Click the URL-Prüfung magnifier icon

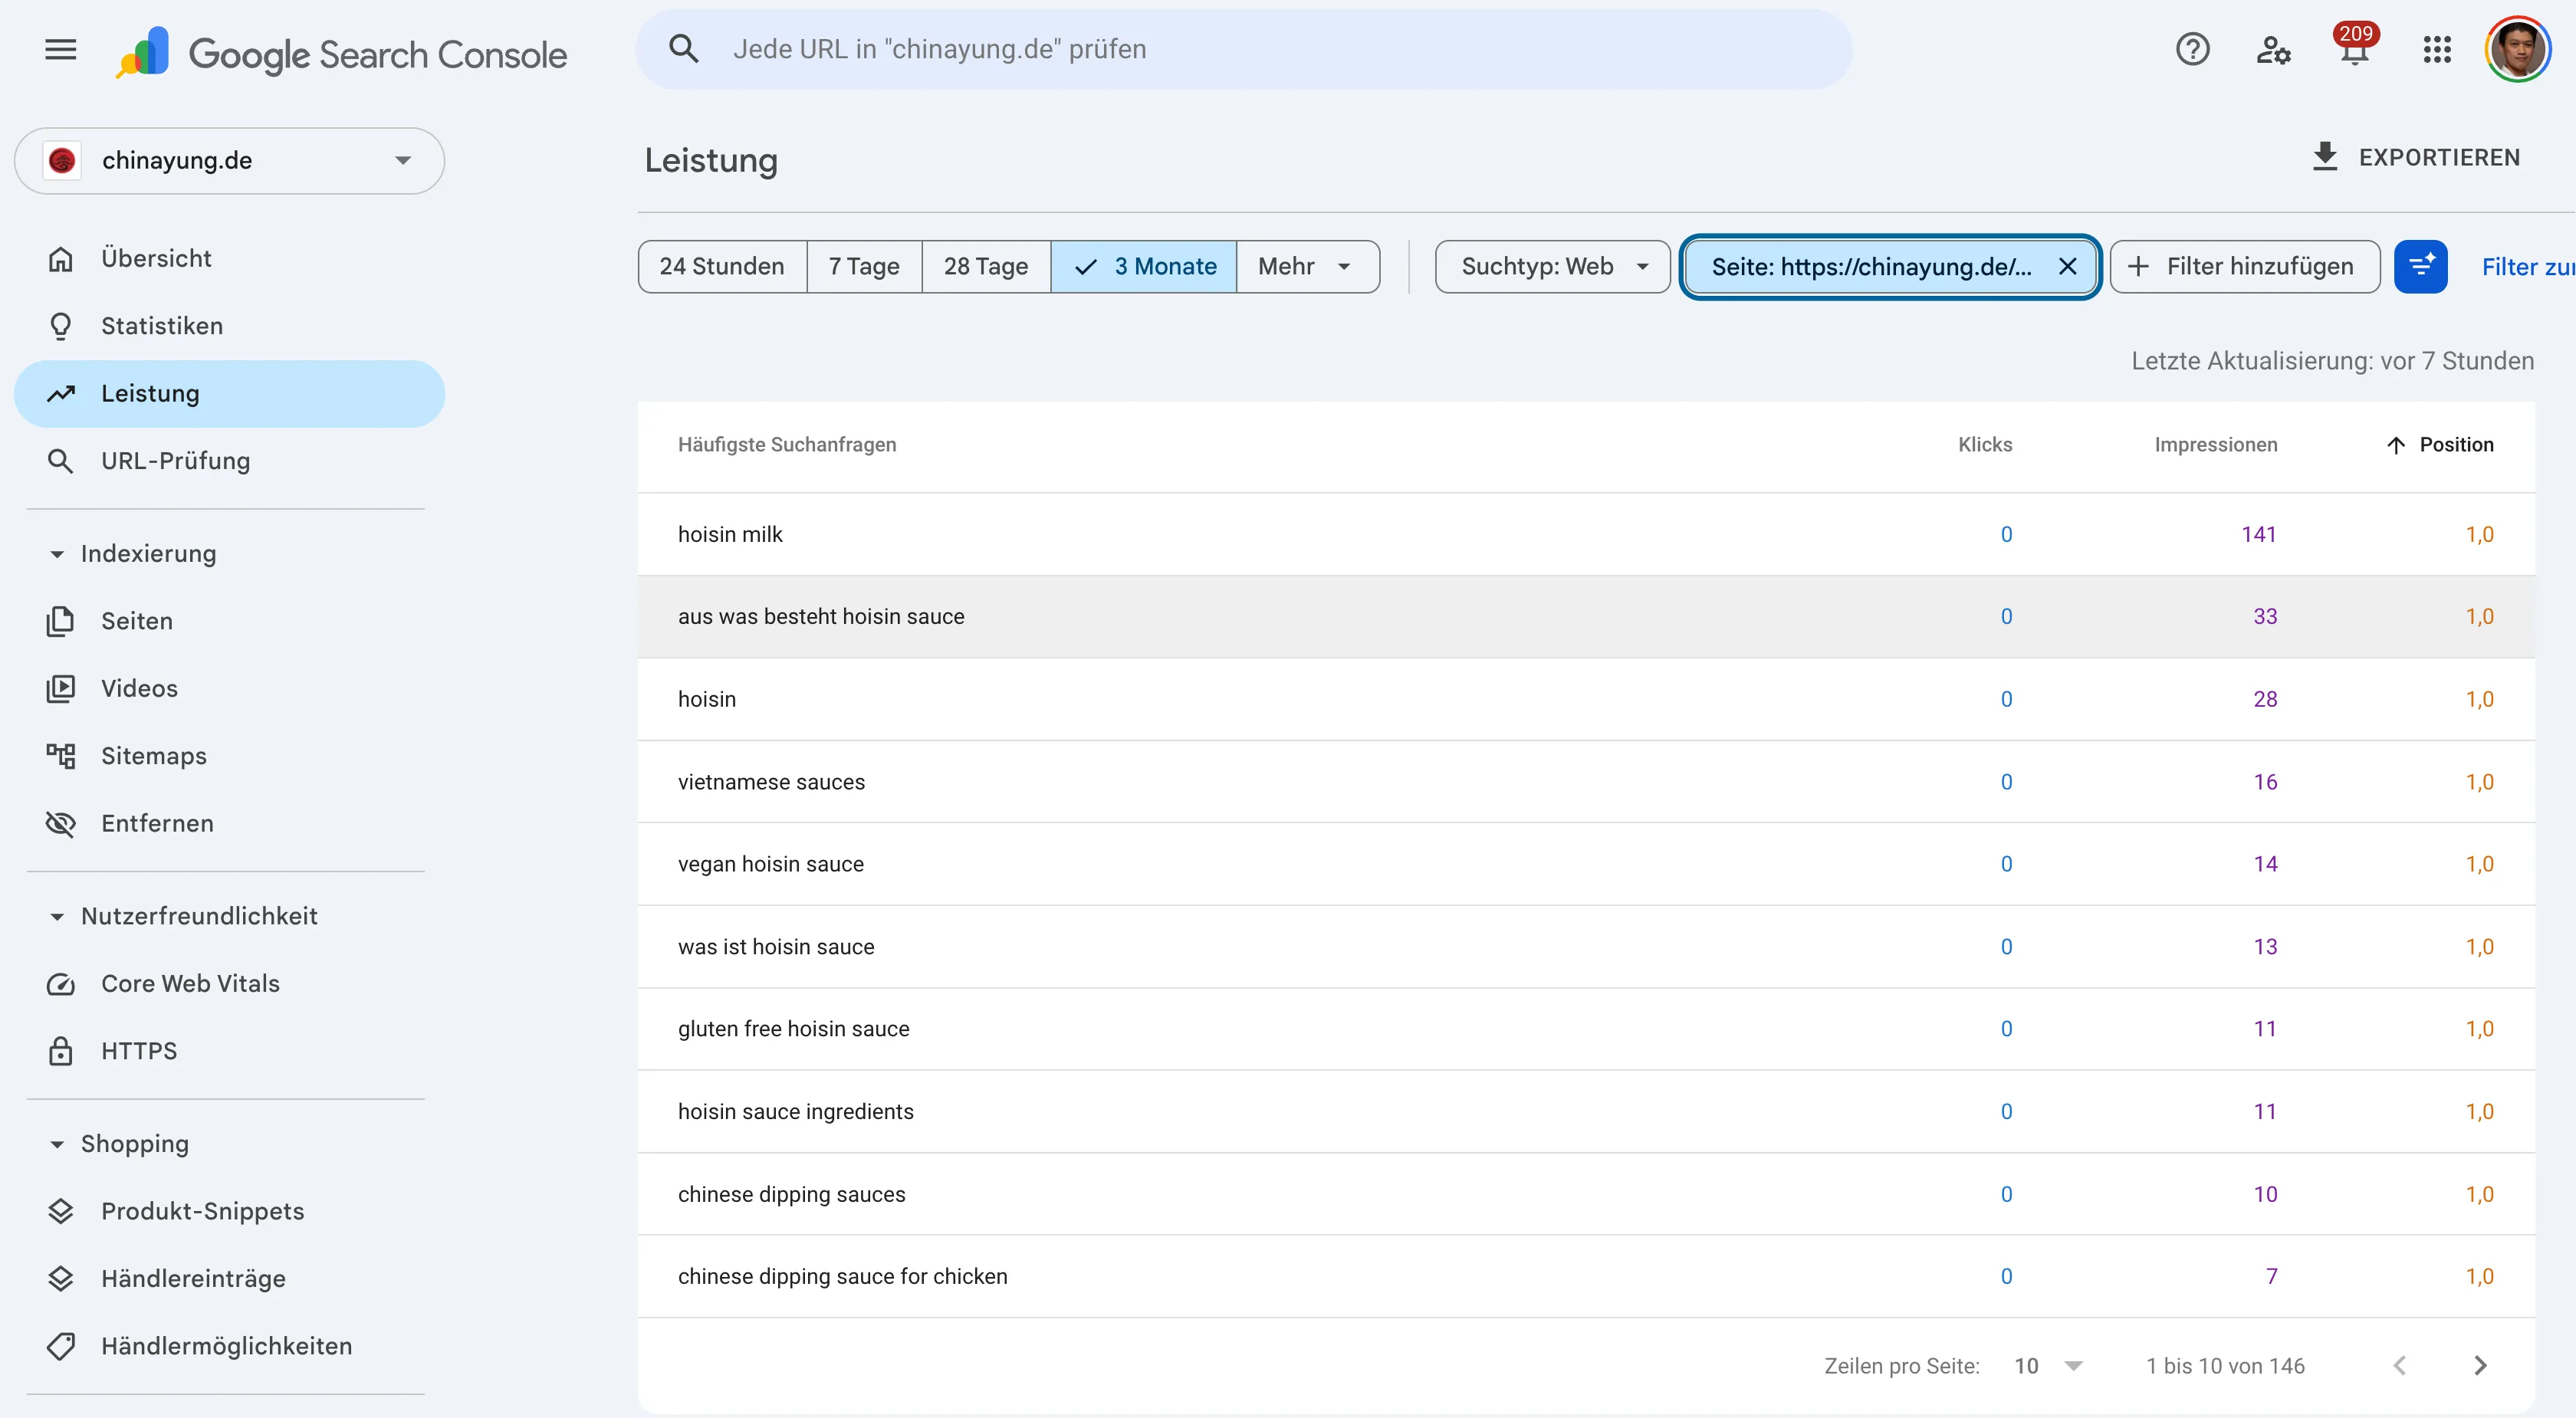point(61,461)
